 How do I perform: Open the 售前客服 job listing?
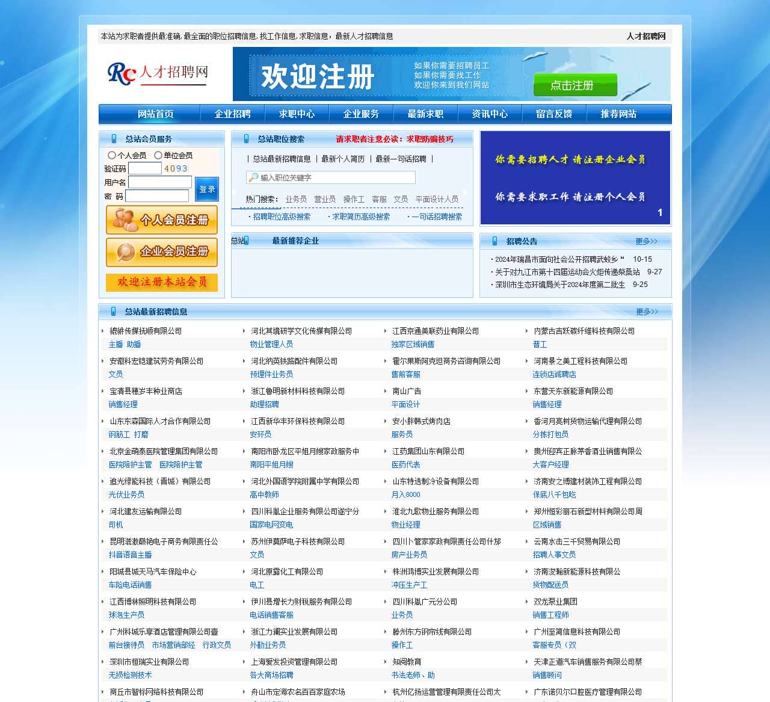point(405,374)
